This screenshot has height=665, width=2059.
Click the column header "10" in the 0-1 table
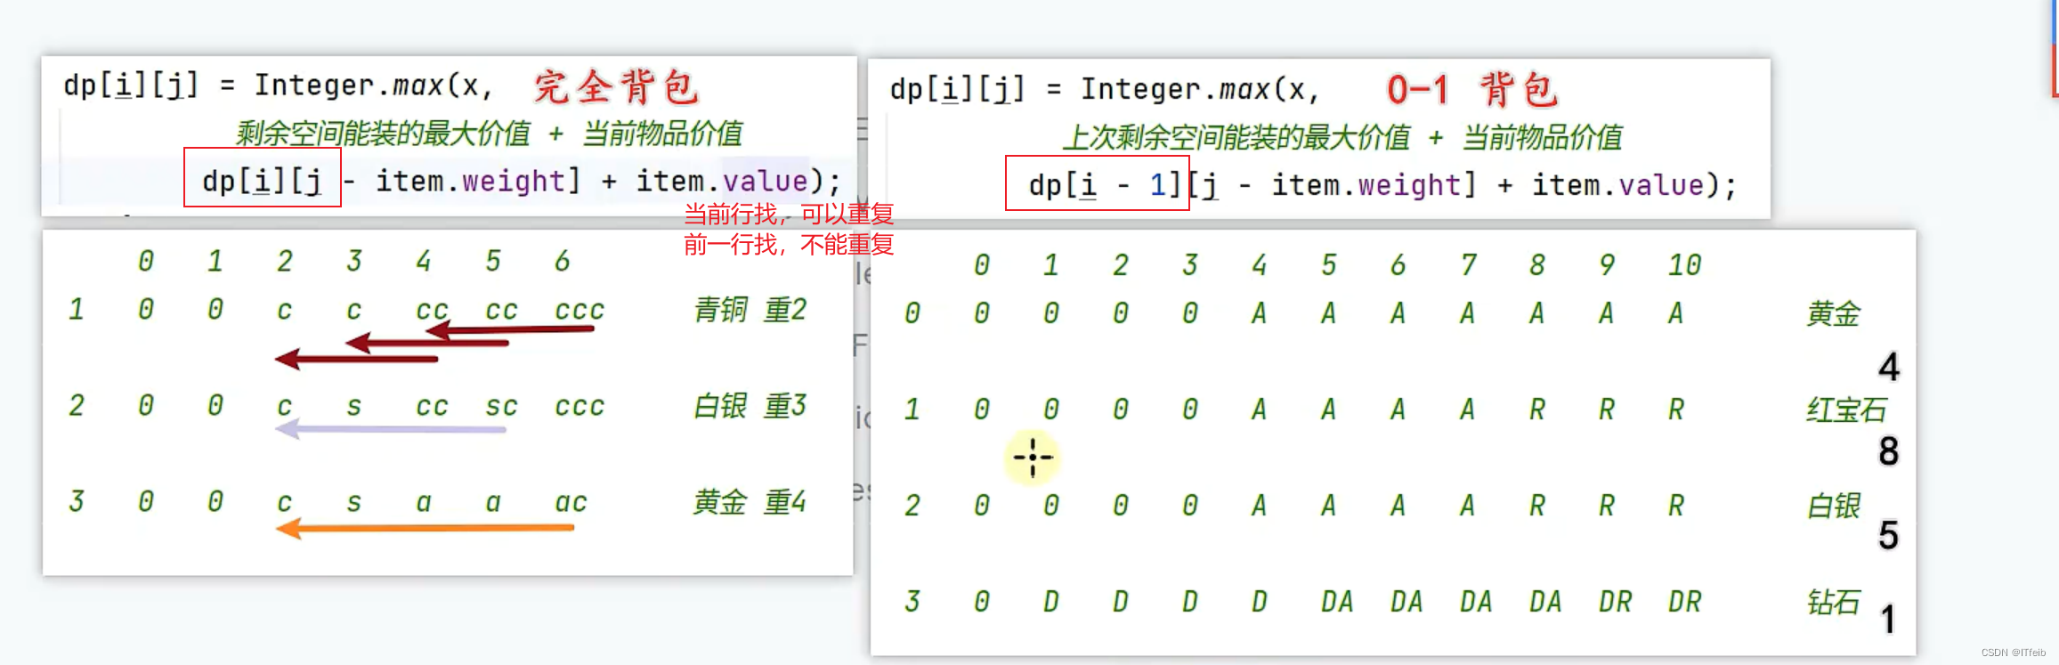(x=1684, y=264)
